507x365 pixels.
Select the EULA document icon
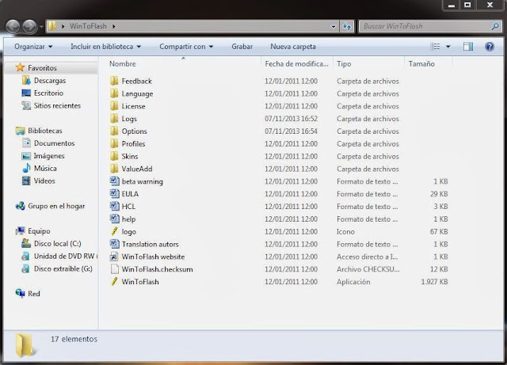pos(114,194)
